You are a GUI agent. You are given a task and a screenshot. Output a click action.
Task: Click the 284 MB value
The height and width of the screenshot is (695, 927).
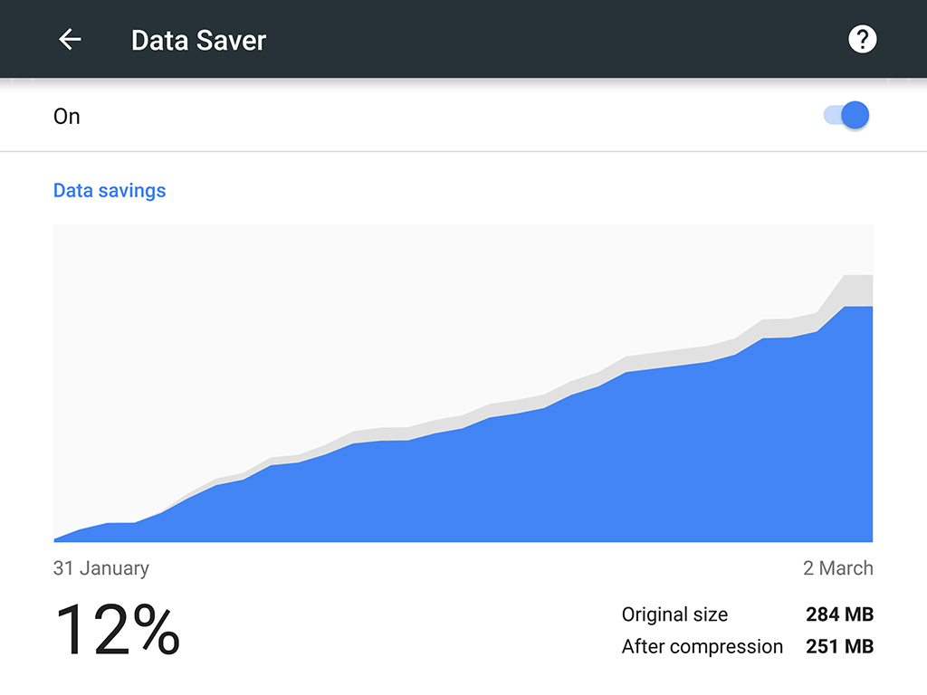(x=839, y=614)
